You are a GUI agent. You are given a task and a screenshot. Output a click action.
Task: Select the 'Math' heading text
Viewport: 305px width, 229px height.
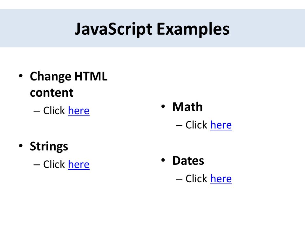[187, 107]
